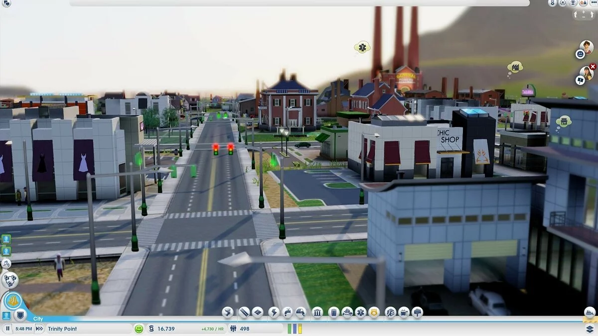Open the population people icon
The height and width of the screenshot is (336, 598).
pos(233,329)
